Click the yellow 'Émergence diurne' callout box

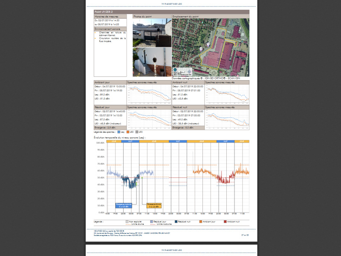click(154, 206)
